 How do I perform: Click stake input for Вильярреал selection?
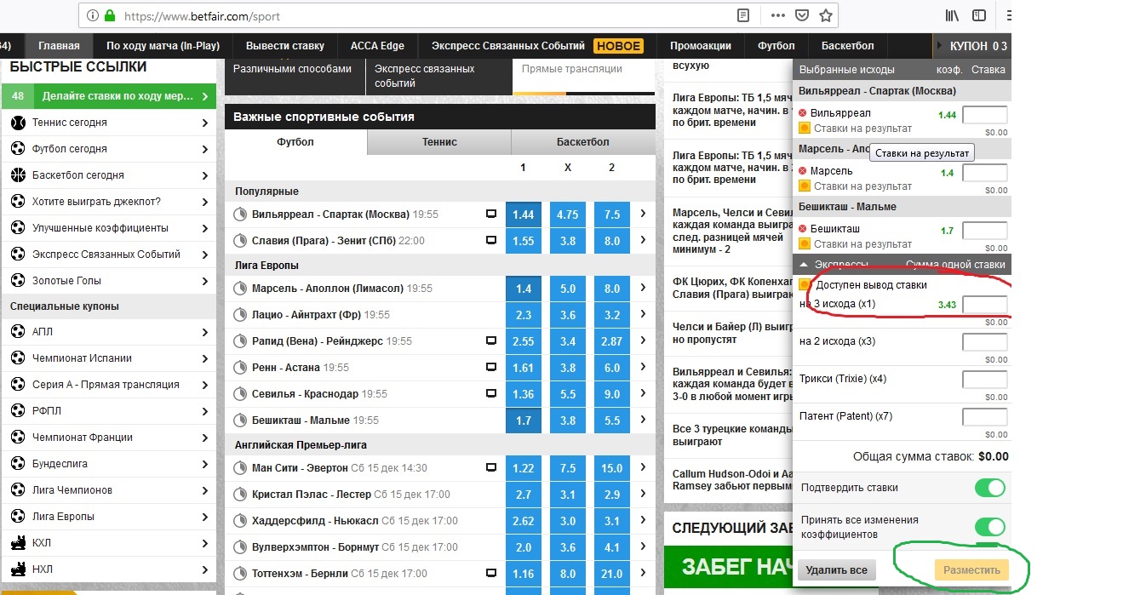[x=985, y=115]
